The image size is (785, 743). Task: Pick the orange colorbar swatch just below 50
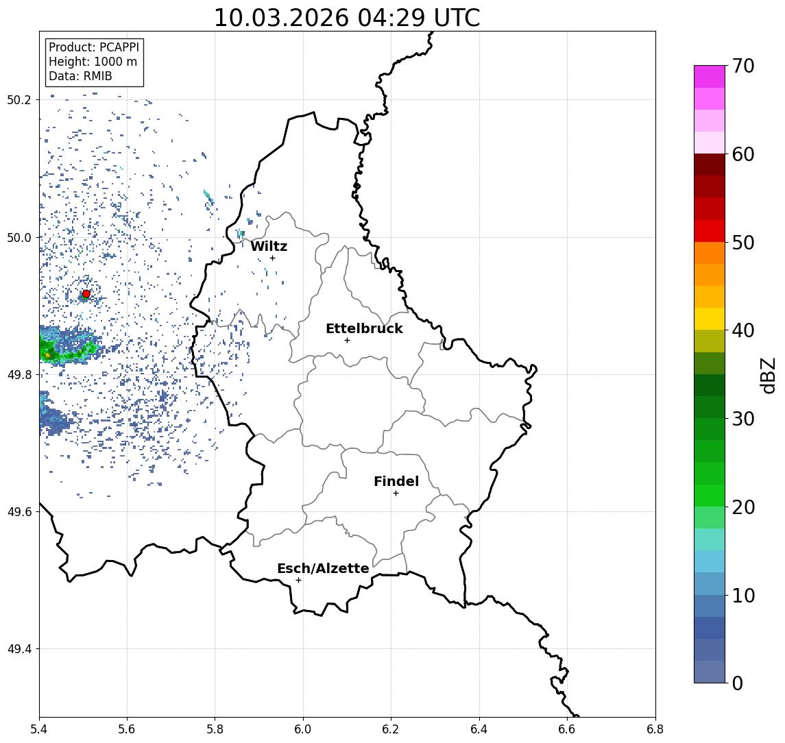pos(710,254)
